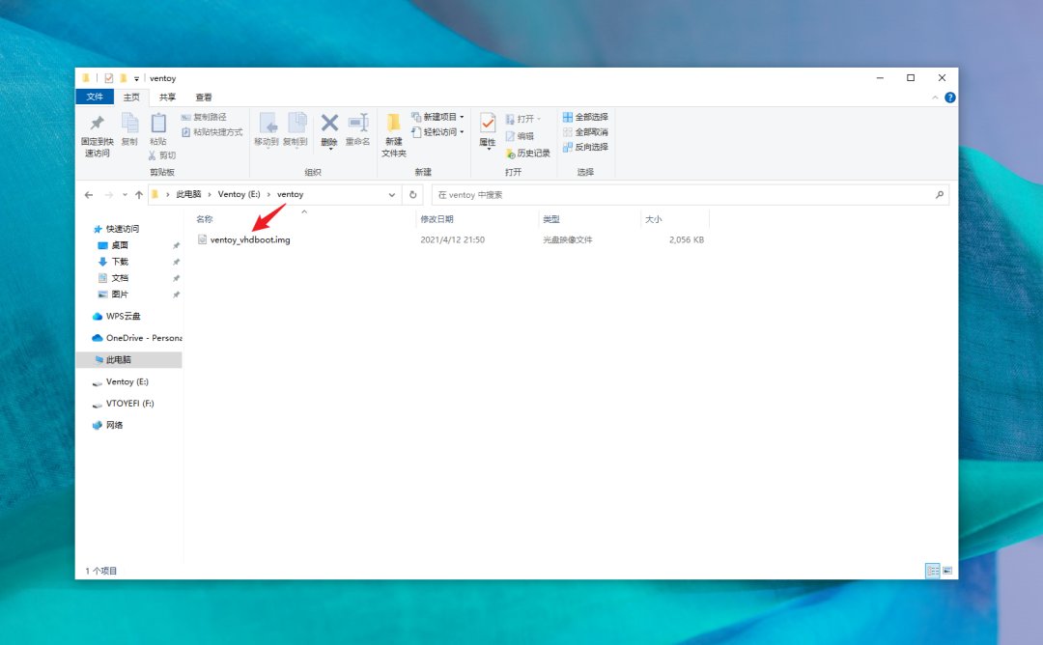Switch to the 共享 ribbon tab
Image resolution: width=1043 pixels, height=645 pixels.
click(x=168, y=98)
